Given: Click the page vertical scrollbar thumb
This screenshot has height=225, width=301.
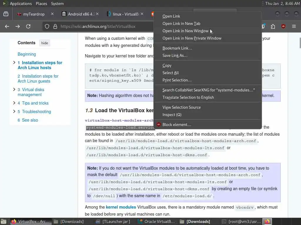Looking at the screenshot, I should coord(300,43).
